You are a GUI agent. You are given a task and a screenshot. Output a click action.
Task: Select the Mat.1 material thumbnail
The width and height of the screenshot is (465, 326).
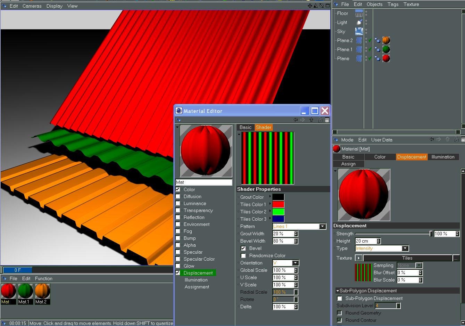tap(25, 294)
